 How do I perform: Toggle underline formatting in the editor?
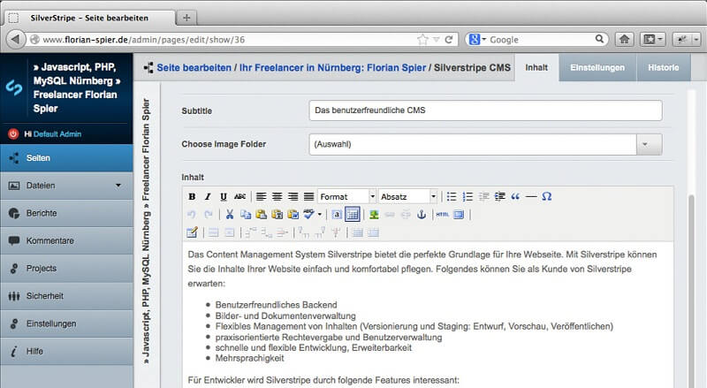[224, 197]
